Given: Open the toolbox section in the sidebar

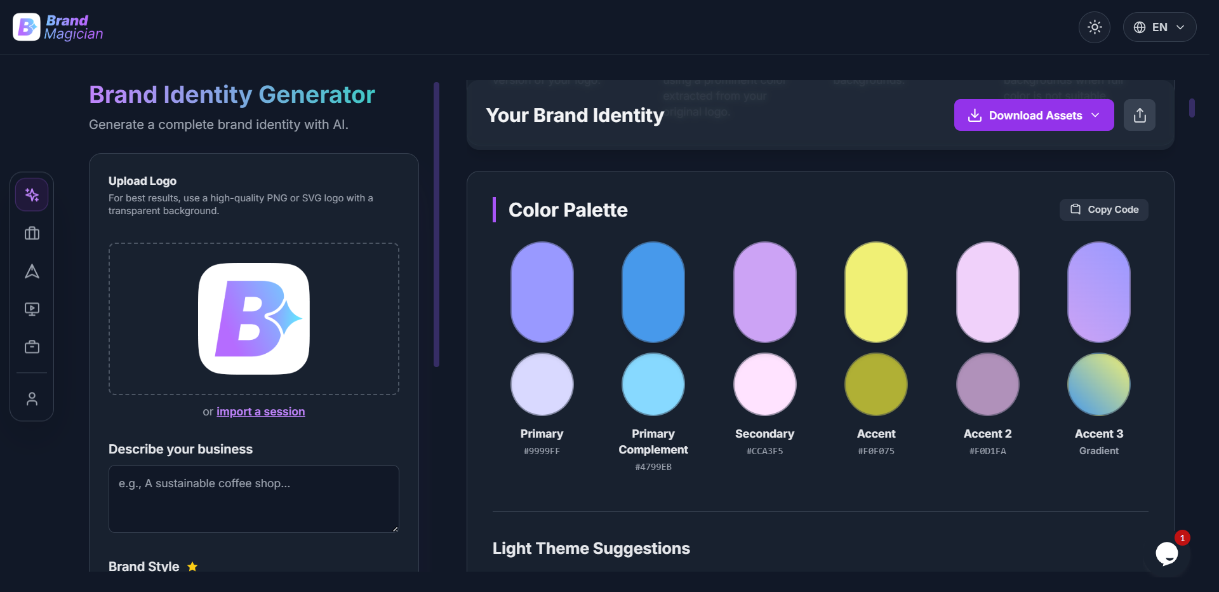Looking at the screenshot, I should click(32, 347).
